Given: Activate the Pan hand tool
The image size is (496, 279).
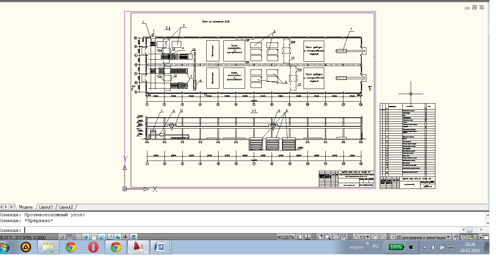Looking at the screenshot, I should (320, 237).
